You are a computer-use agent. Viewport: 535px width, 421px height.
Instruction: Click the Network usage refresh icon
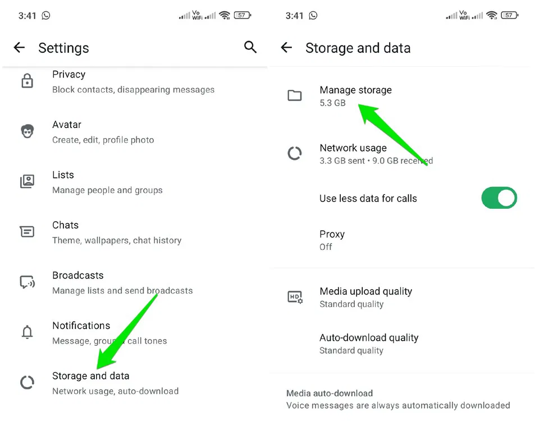coord(295,153)
